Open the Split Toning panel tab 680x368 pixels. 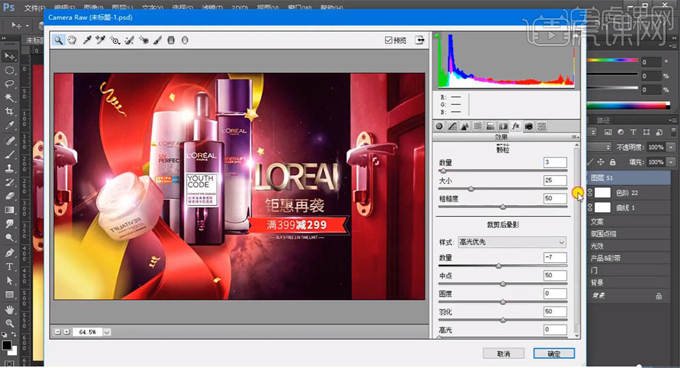point(490,126)
